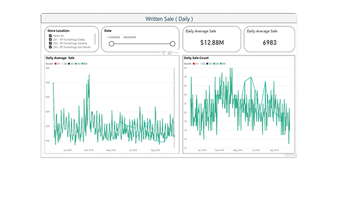Click the left handle of the Date slider

(x=112, y=44)
